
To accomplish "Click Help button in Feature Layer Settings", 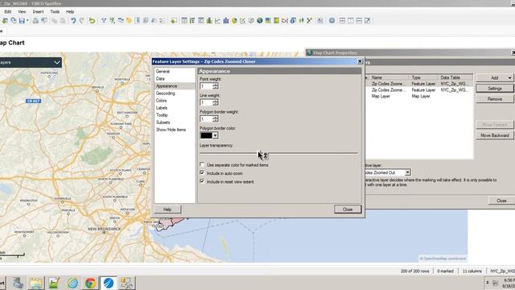I will pos(167,209).
